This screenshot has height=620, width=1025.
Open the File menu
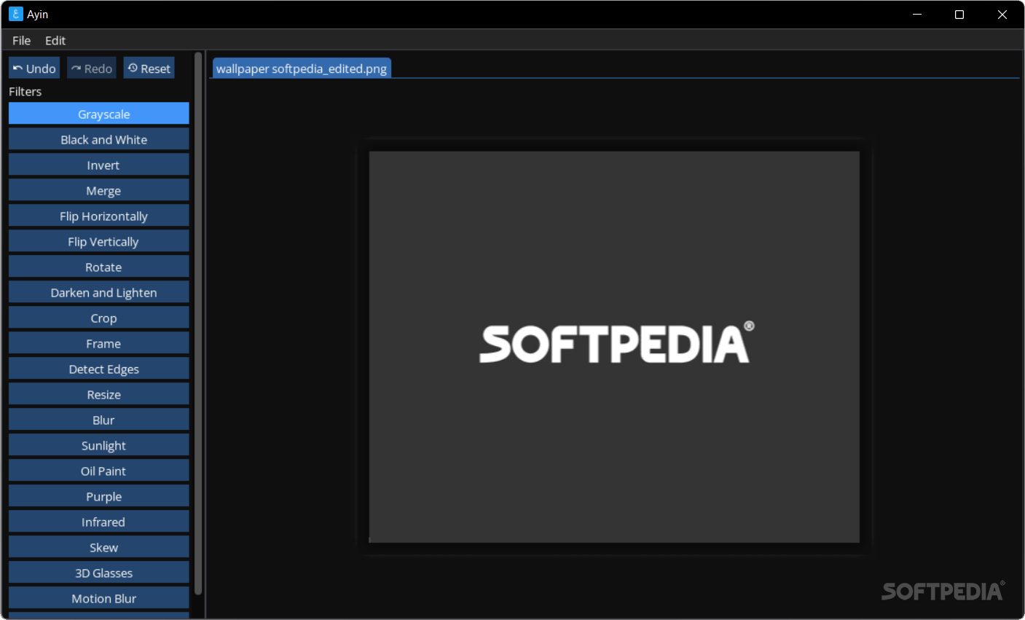click(x=22, y=41)
